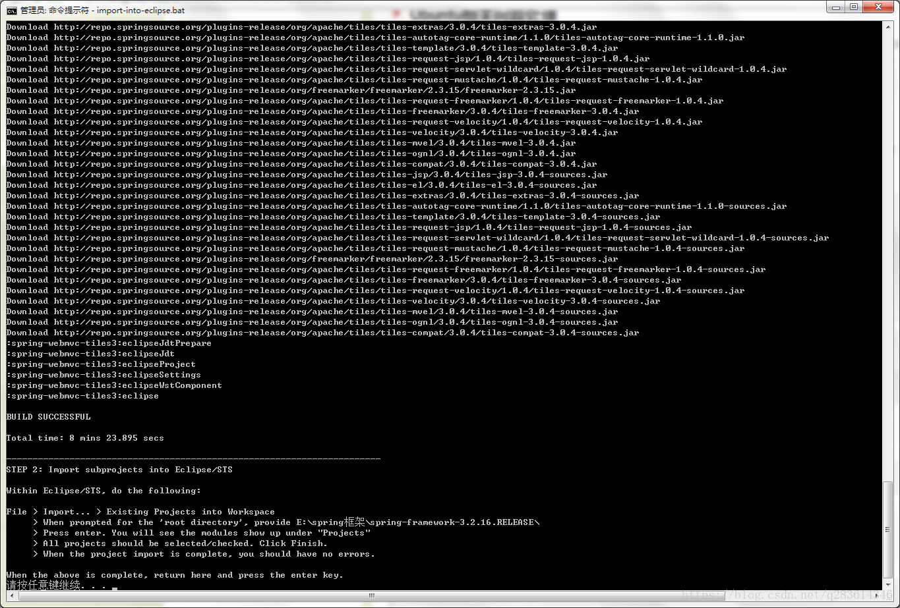Click the :spring-webmvc-tiles3:eclipseProject line
Viewport: 900px width, 608px height.
pos(101,364)
